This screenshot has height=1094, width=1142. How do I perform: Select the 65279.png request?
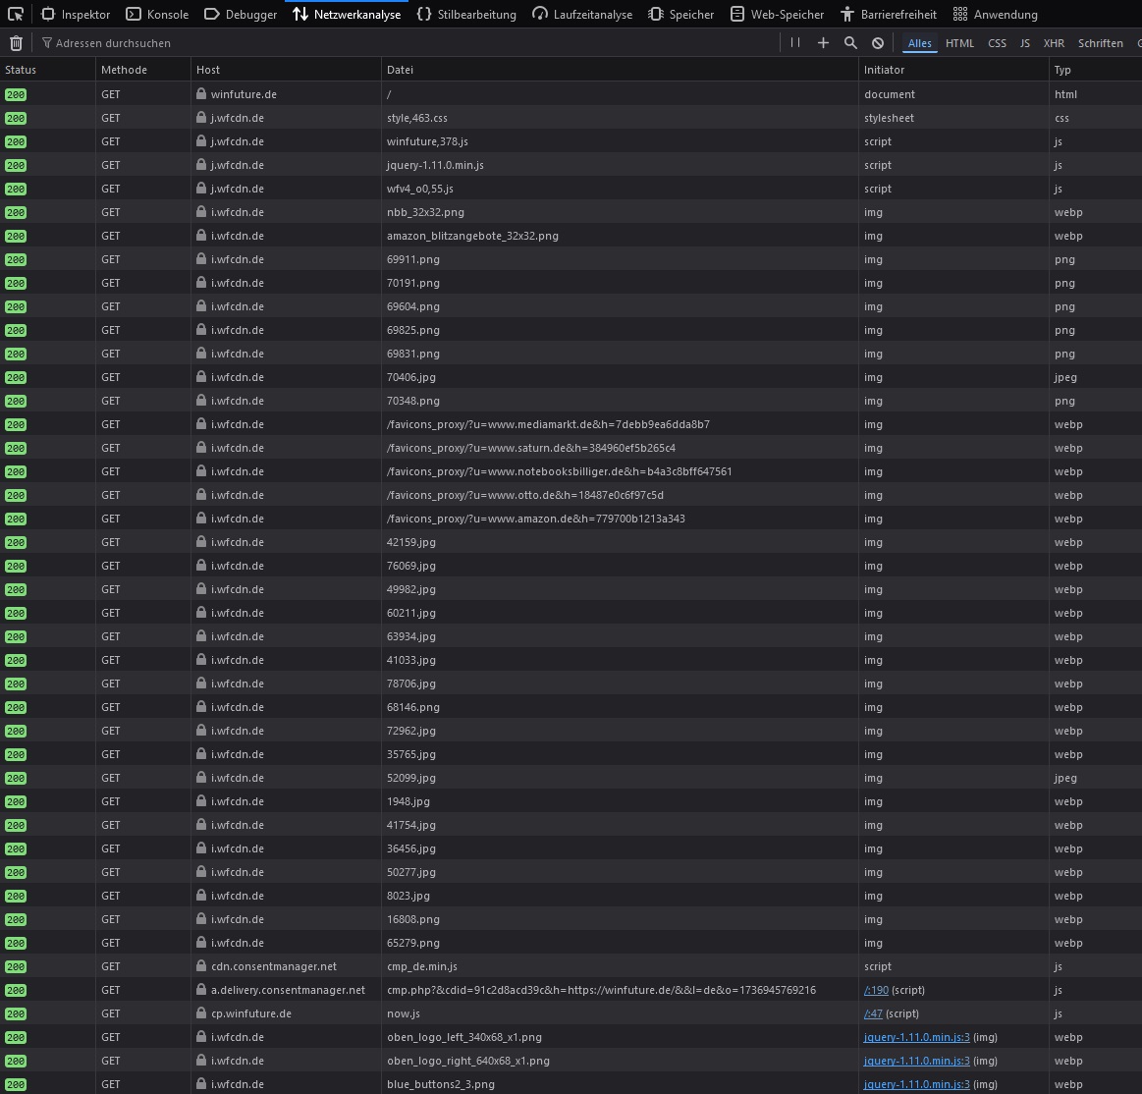point(571,943)
